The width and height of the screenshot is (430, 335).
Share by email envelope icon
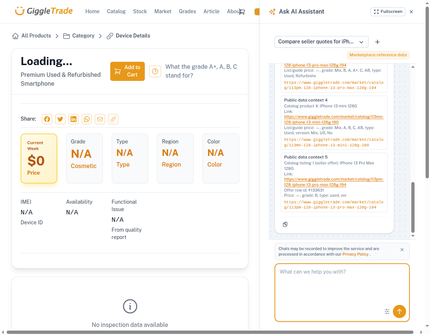click(x=100, y=119)
